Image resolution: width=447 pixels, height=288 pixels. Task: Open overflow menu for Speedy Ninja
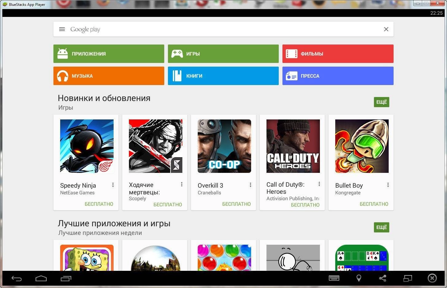click(x=113, y=185)
